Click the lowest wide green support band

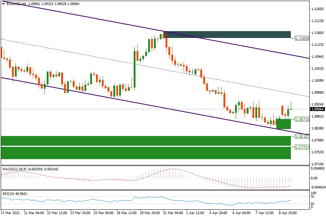click(145, 153)
